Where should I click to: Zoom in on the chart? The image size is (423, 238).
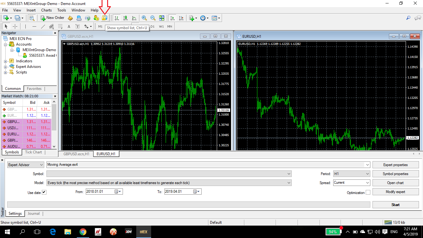tap(144, 18)
